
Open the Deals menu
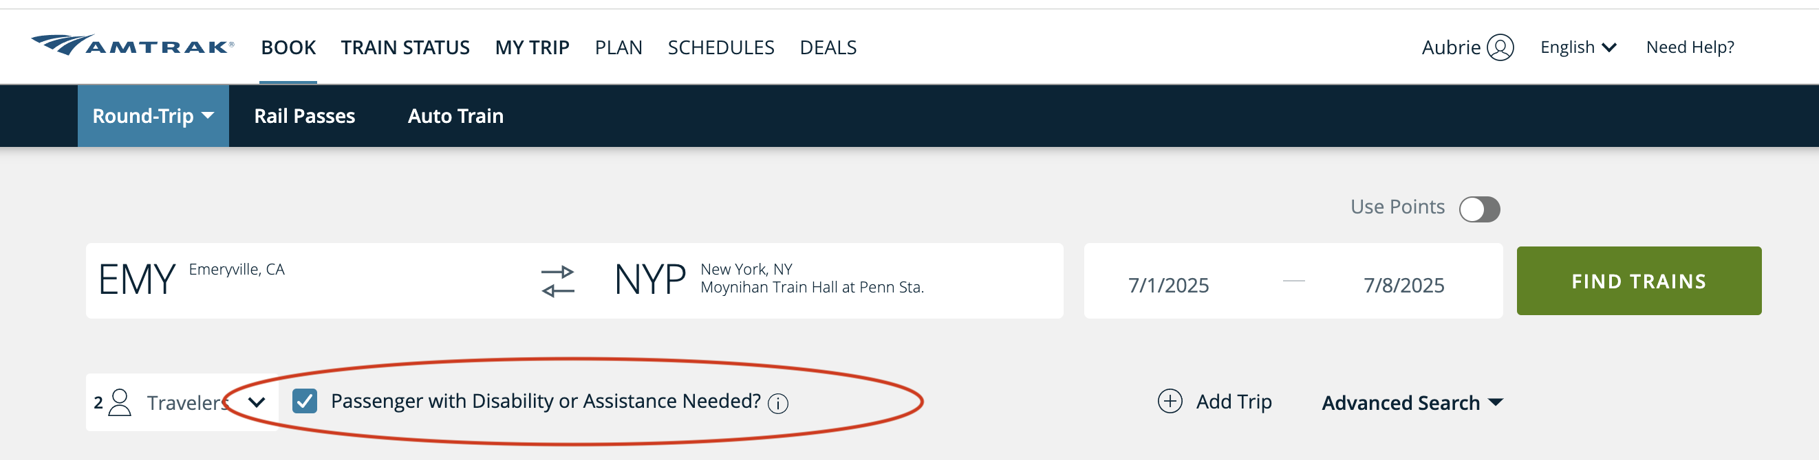tap(828, 47)
